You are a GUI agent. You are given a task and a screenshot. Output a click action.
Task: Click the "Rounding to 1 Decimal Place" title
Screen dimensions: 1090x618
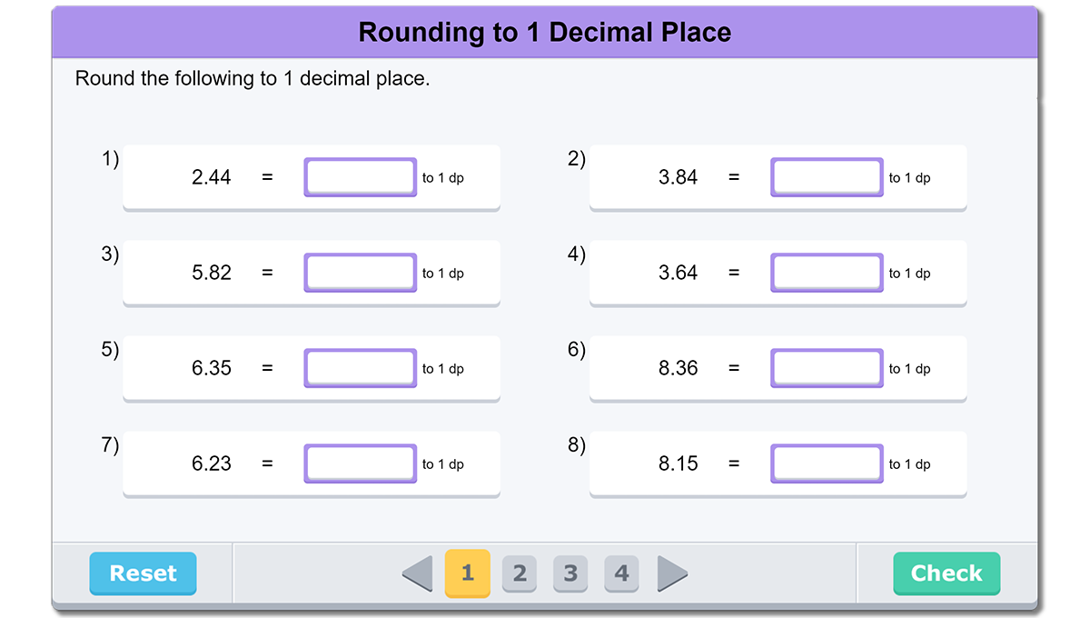[545, 33]
